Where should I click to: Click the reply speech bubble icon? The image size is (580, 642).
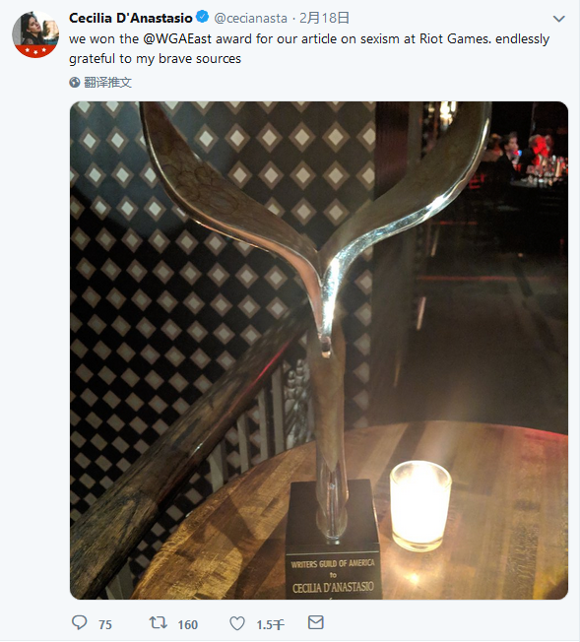[80, 623]
